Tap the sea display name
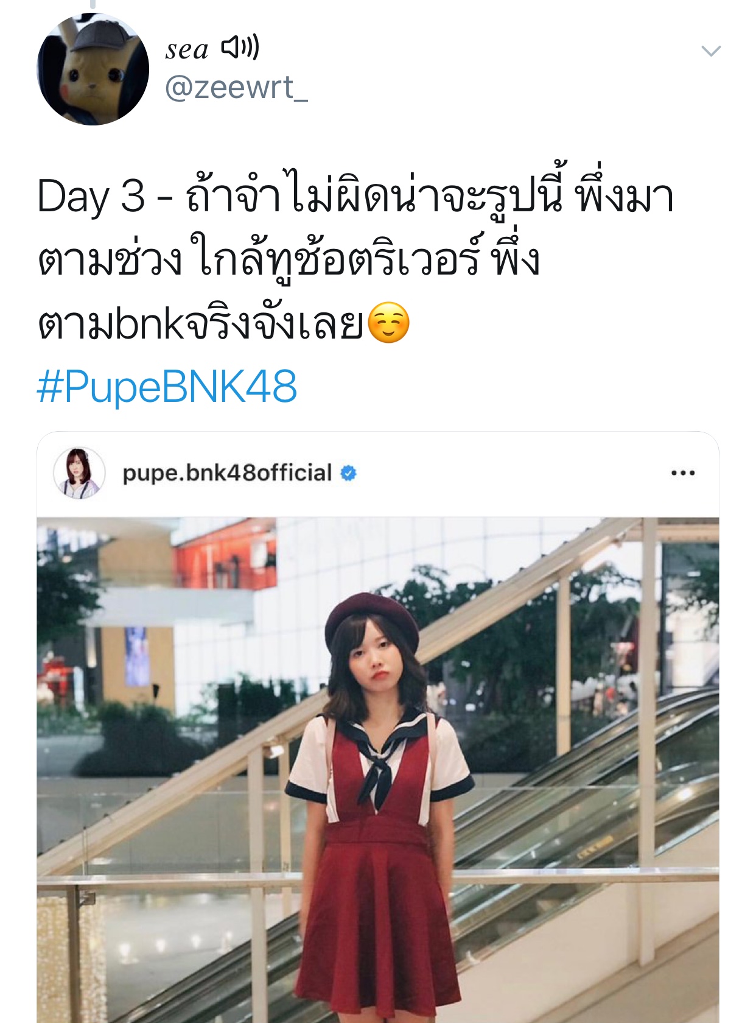This screenshot has width=756, height=1023. click(x=187, y=49)
